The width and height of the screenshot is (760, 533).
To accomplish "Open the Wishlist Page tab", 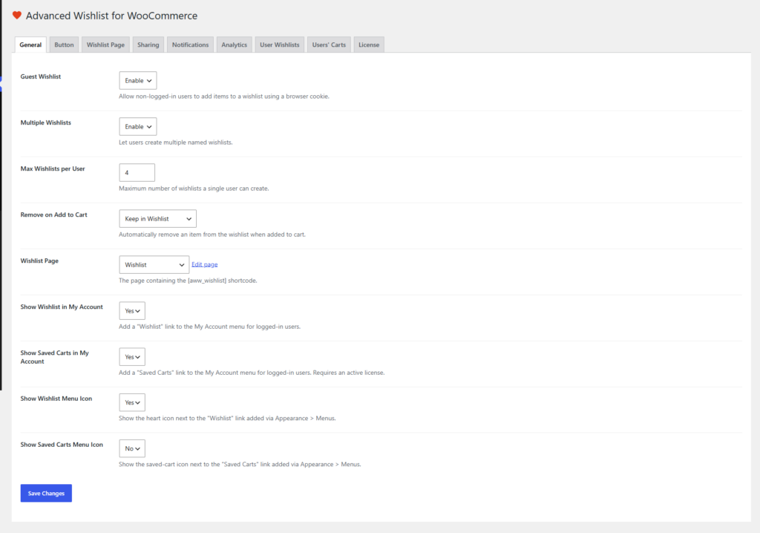I will point(105,45).
